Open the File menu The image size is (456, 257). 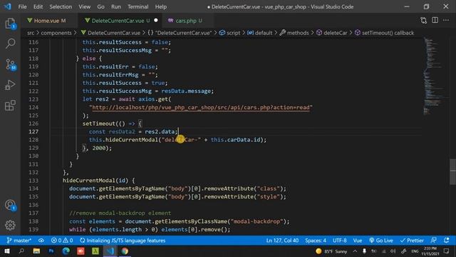pos(22,6)
